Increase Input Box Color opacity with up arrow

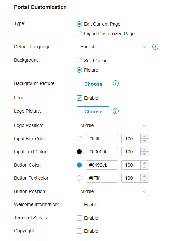click(144, 137)
